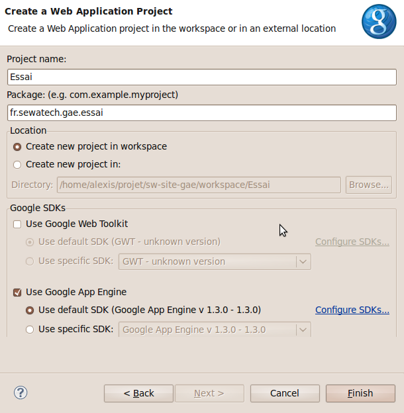Open Configure SDKs link for App Engine
The width and height of the screenshot is (404, 413).
pos(352,310)
